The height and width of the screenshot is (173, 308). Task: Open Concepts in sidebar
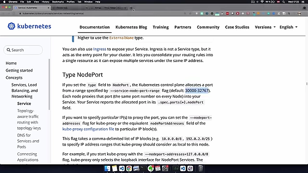coord(14,78)
